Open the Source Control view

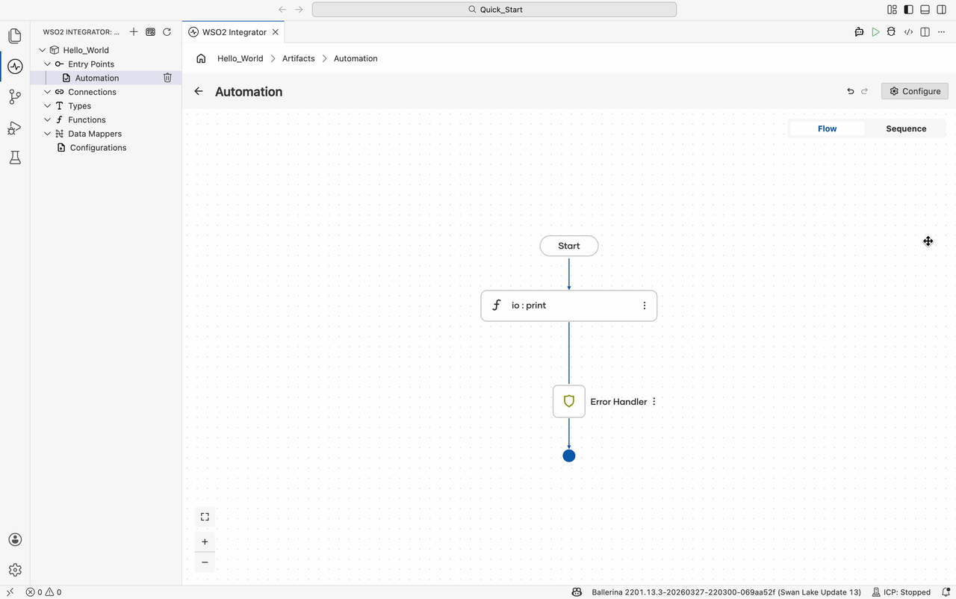(15, 97)
